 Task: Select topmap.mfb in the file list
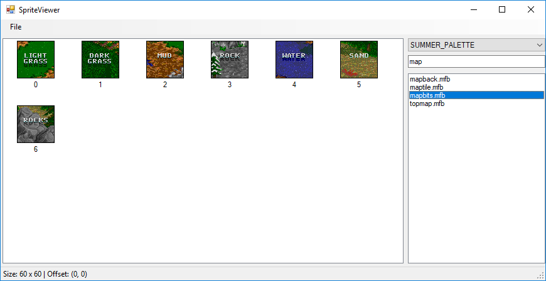click(476, 103)
